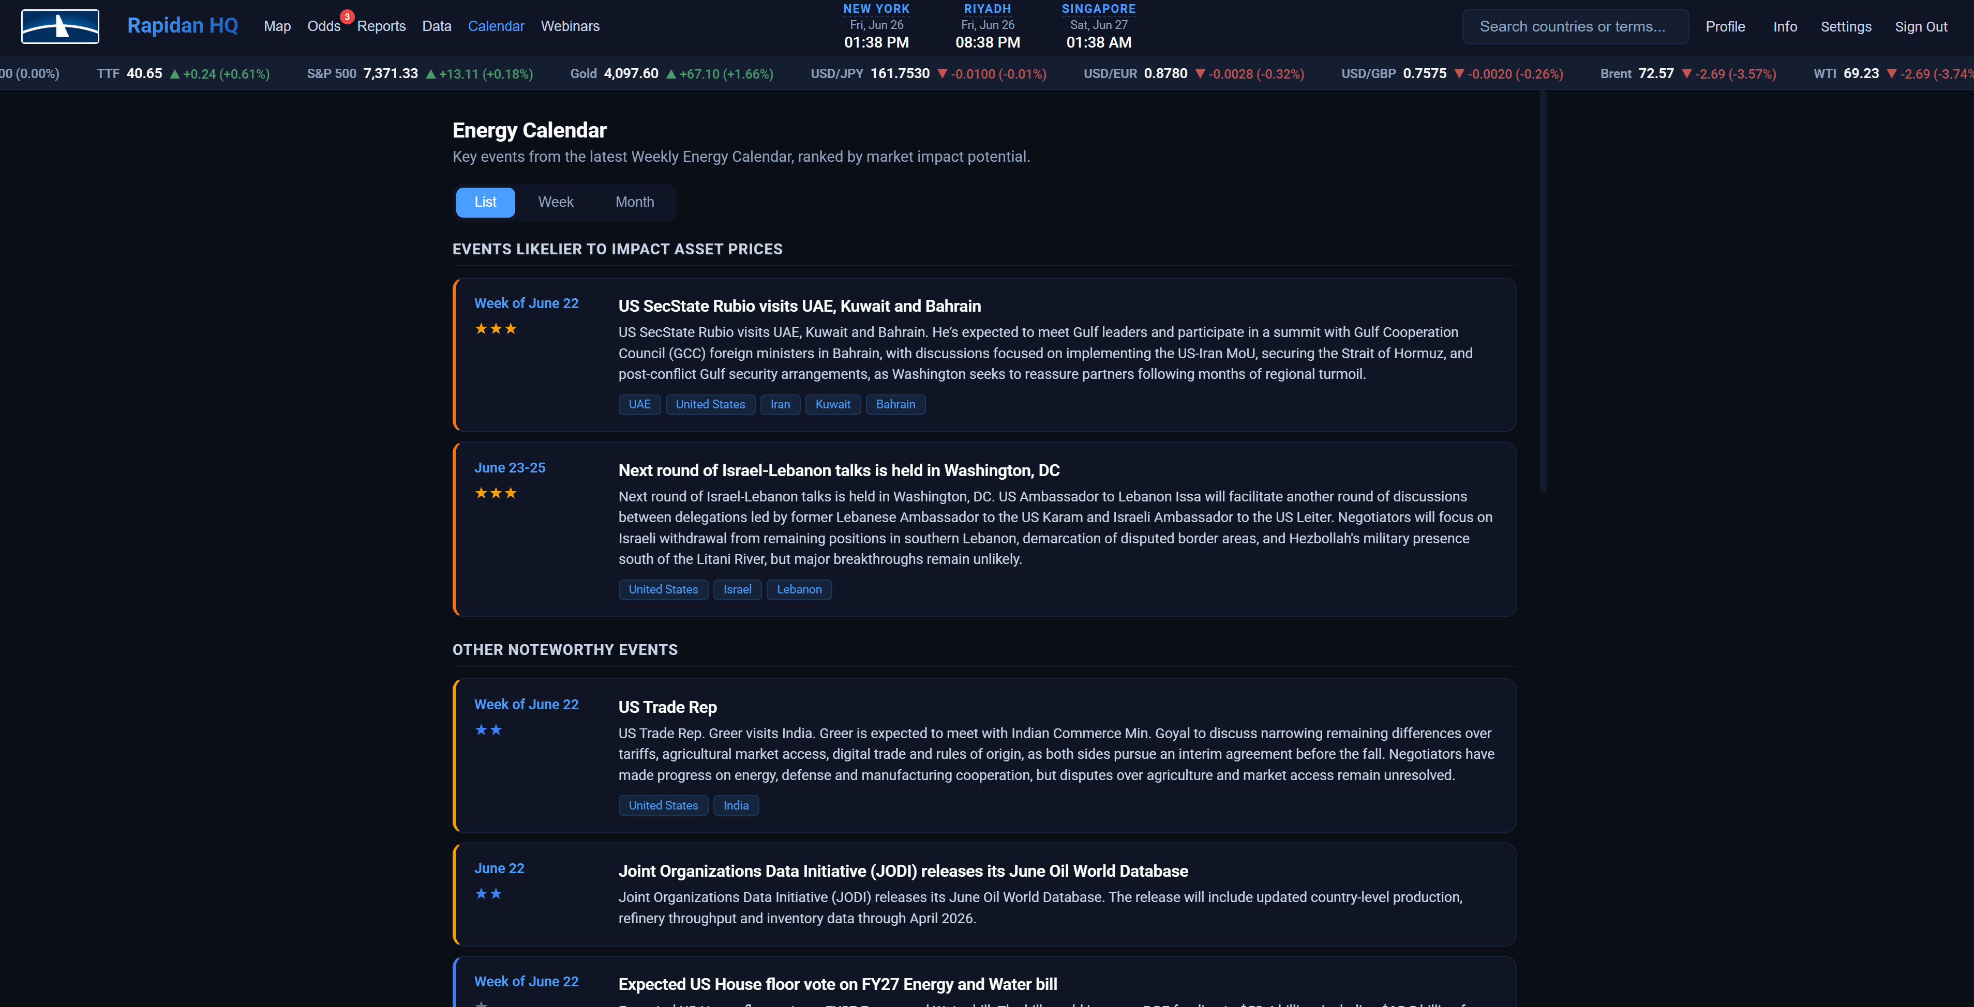
Task: Click the New York clock
Action: point(877,26)
